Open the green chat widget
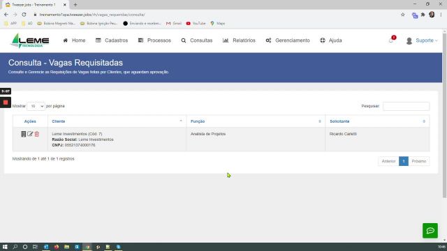The height and width of the screenshot is (251, 447). click(x=430, y=231)
